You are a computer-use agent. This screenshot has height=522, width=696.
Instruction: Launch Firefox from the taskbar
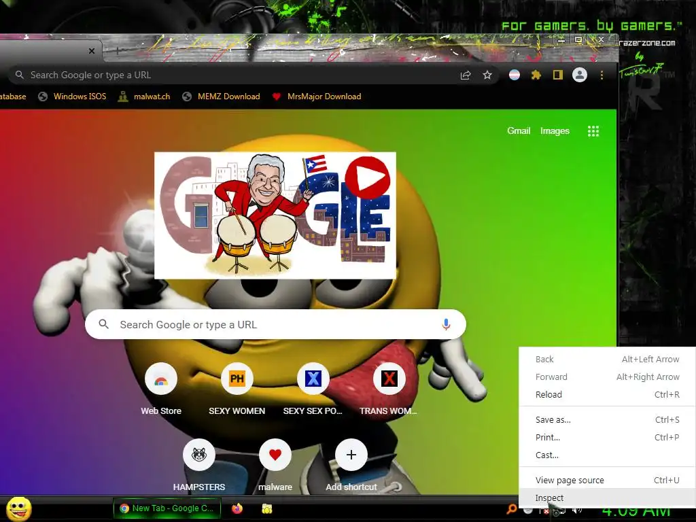pyautogui.click(x=237, y=508)
